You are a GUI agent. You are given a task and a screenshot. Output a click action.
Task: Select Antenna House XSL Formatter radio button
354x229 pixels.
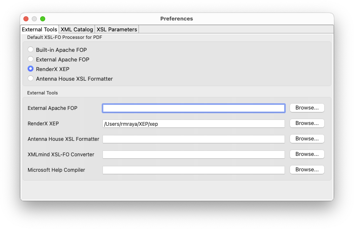pyautogui.click(x=31, y=79)
